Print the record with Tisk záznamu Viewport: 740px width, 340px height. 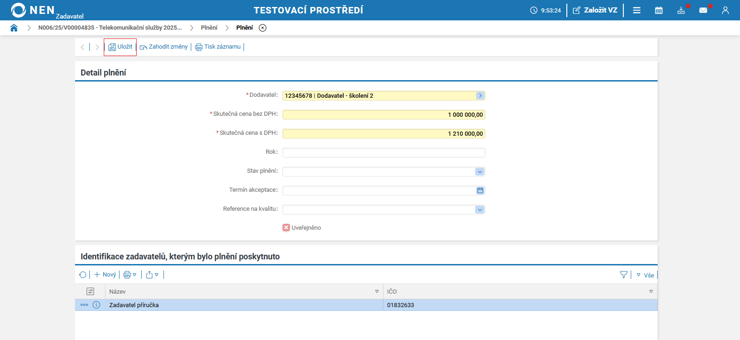[x=218, y=47]
